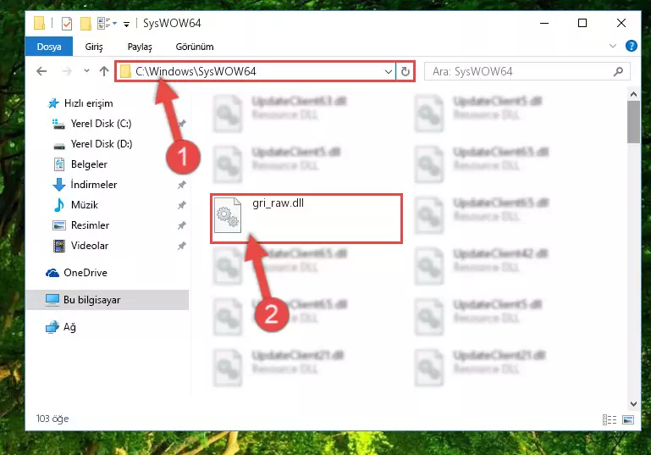Open the Videolar folder
651x455 pixels.
pyautogui.click(x=89, y=246)
